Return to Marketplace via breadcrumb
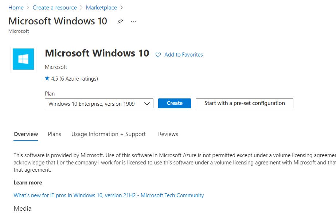The height and width of the screenshot is (214, 336). pyautogui.click(x=101, y=8)
